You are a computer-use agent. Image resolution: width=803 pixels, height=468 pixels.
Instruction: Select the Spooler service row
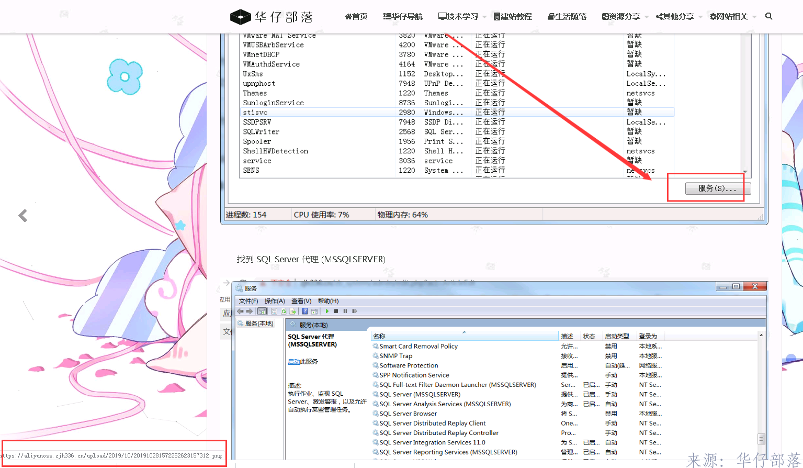457,141
